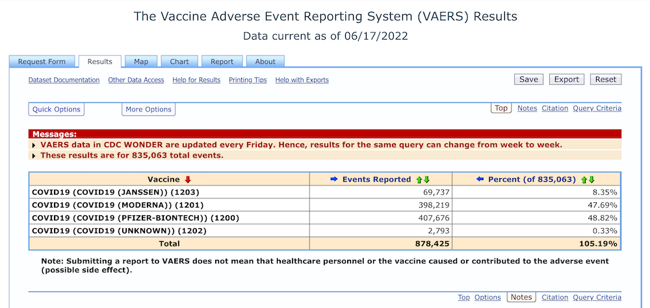Open the Request Form tab
The width and height of the screenshot is (650, 308).
[x=42, y=62]
